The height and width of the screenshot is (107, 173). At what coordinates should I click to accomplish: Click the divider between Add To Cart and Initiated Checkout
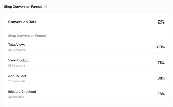[x=86, y=85]
